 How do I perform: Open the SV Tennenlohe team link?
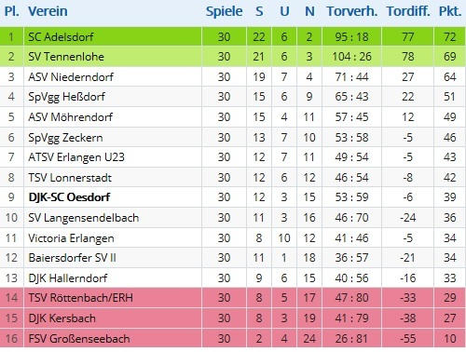66,57
